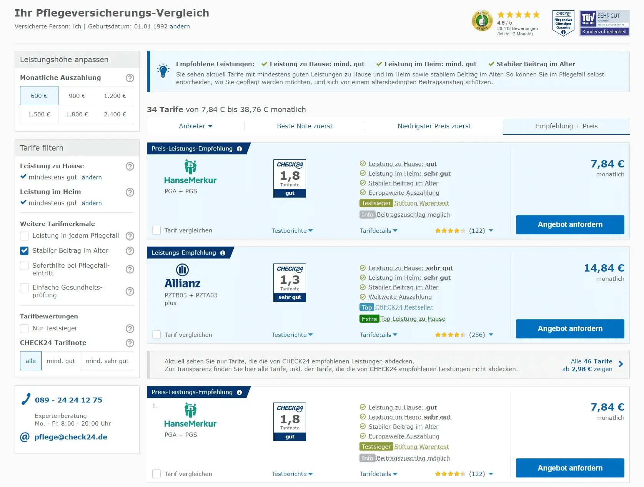Switch to the Niedrigster Preis zuerst tab

click(x=434, y=126)
